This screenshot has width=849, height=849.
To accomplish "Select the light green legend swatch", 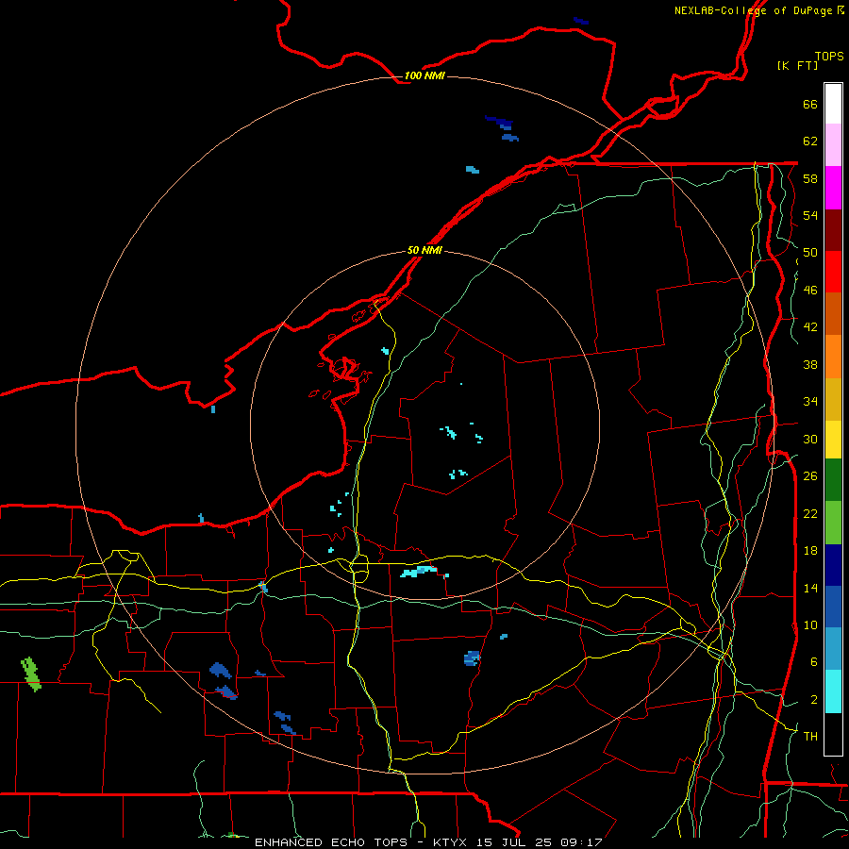I will pos(833,523).
